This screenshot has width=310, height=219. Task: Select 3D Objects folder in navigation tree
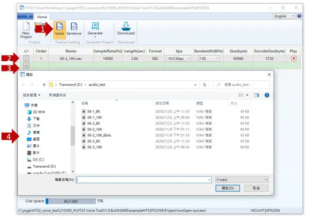coord(36,112)
